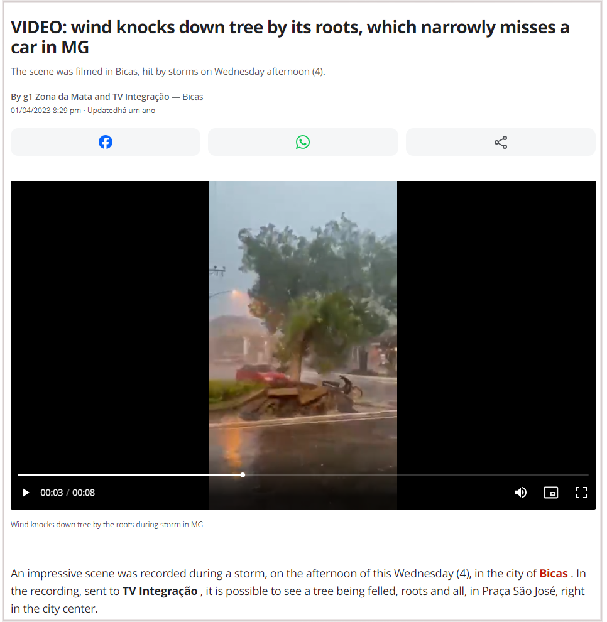Screen dimensions: 607x622
Task: Open the bold TV Integração link in the body
Action: [x=160, y=591]
